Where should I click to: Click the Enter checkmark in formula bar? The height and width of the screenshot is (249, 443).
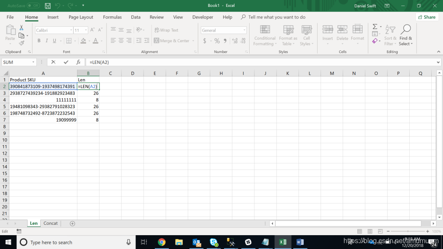click(66, 62)
